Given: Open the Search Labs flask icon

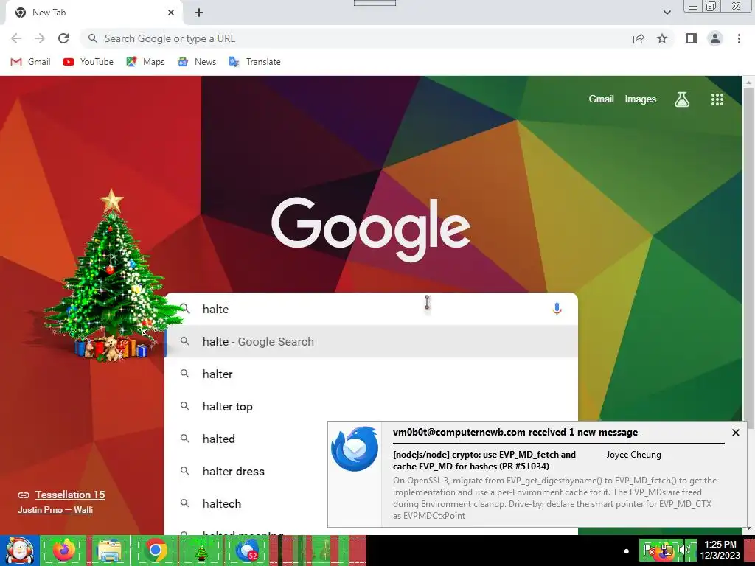Looking at the screenshot, I should (x=682, y=99).
